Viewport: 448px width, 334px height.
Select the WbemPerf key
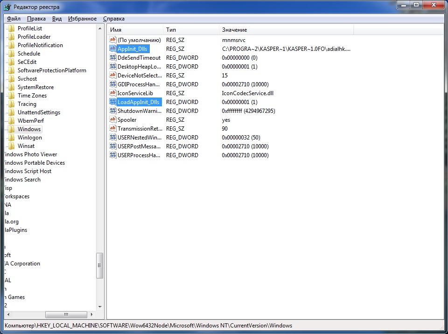(31, 120)
